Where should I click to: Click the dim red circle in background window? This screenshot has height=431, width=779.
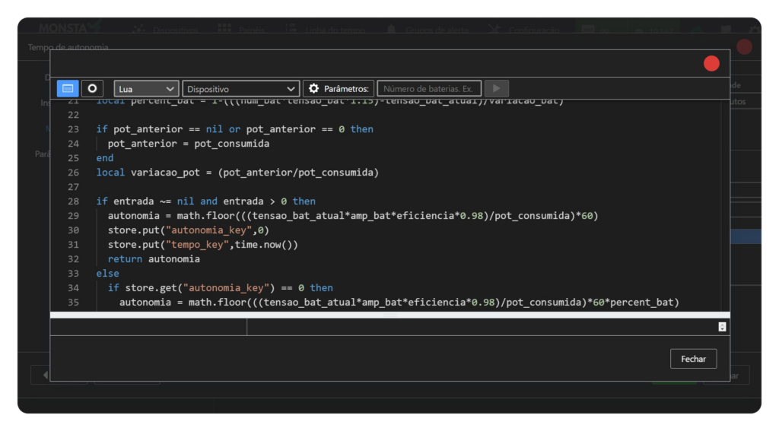[744, 47]
